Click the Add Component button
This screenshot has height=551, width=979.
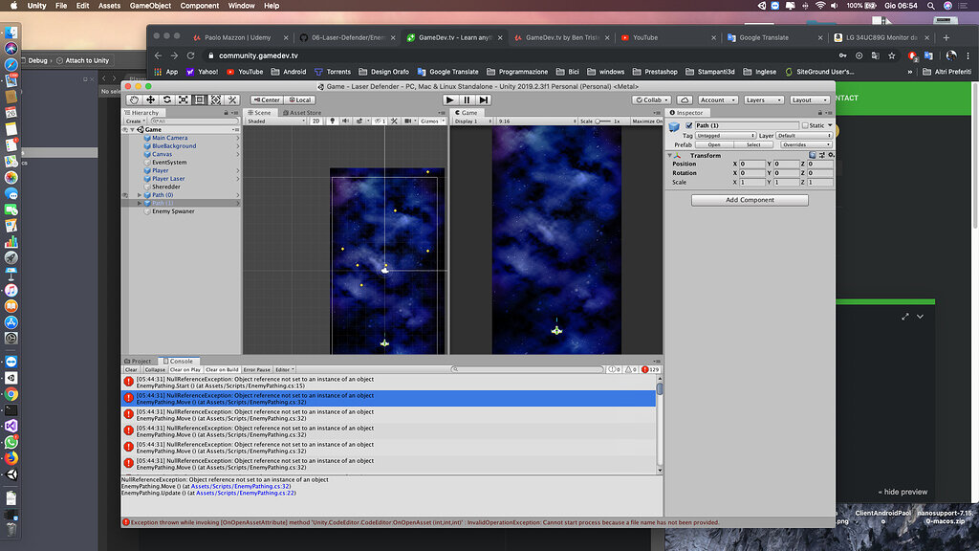pyautogui.click(x=750, y=200)
